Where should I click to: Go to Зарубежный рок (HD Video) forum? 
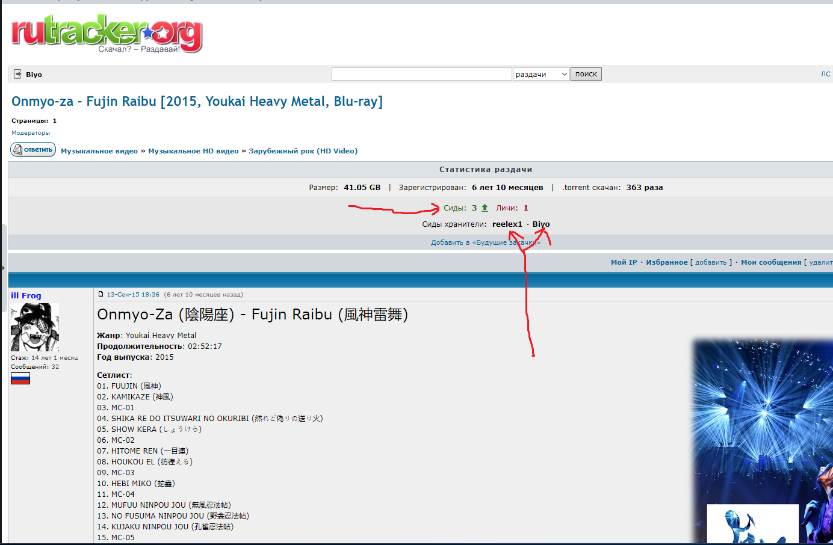[303, 151]
